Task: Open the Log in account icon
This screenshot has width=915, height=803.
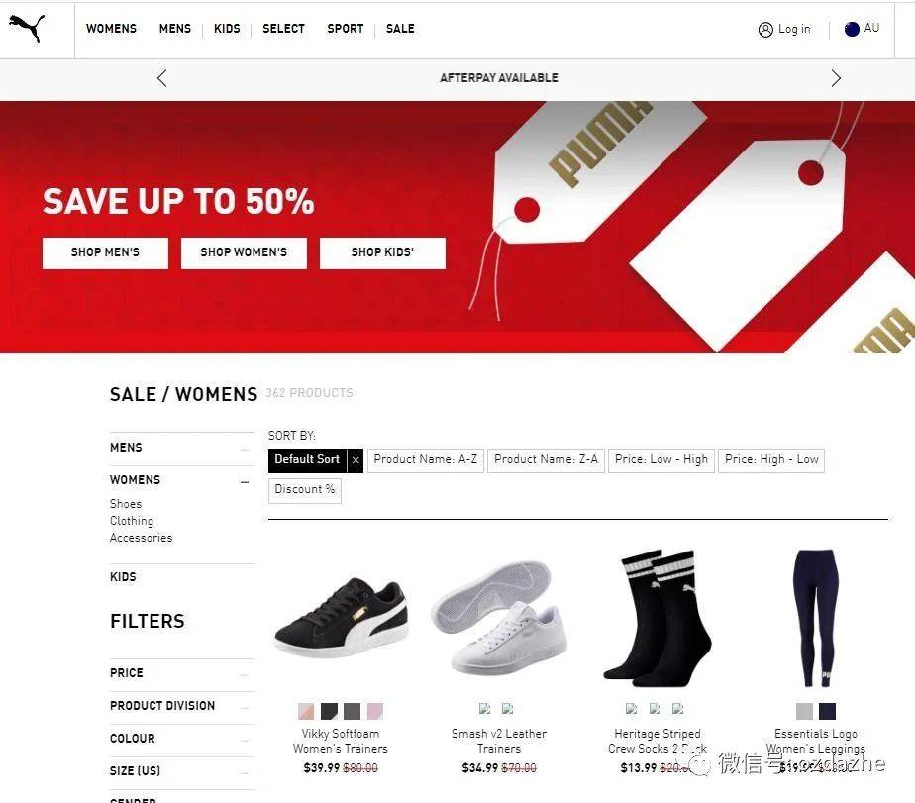Action: [x=765, y=29]
